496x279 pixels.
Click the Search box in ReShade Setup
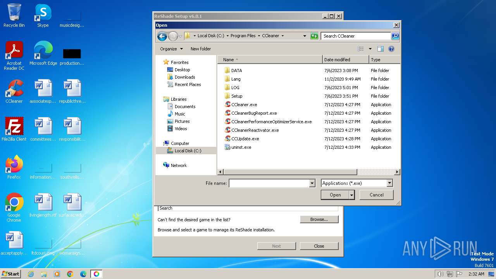tap(248, 208)
